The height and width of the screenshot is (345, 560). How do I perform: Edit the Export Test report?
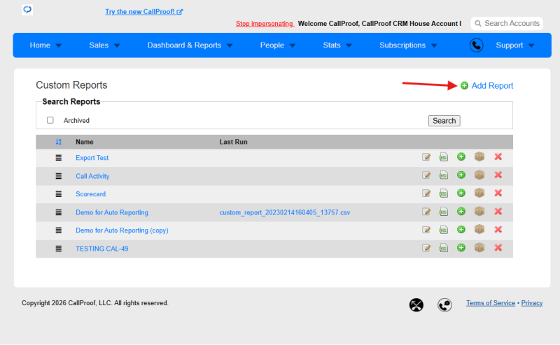pos(426,157)
